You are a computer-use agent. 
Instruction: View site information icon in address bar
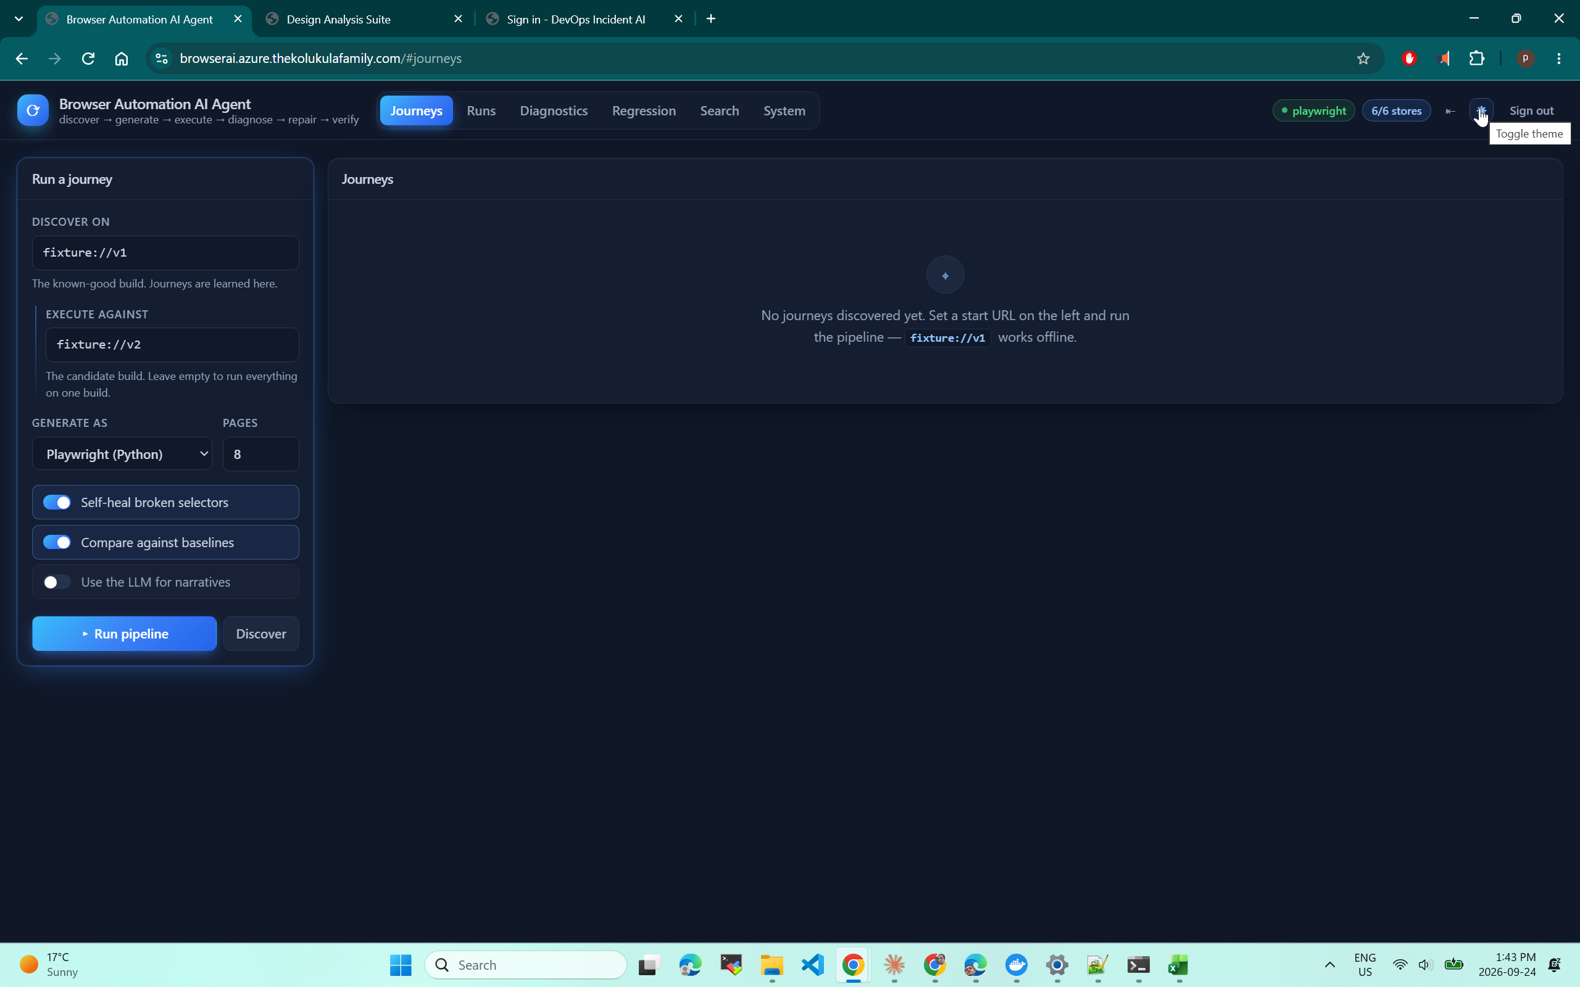coord(161,59)
